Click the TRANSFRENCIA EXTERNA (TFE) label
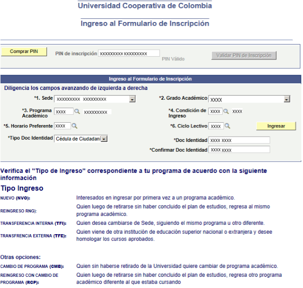 [33, 236]
